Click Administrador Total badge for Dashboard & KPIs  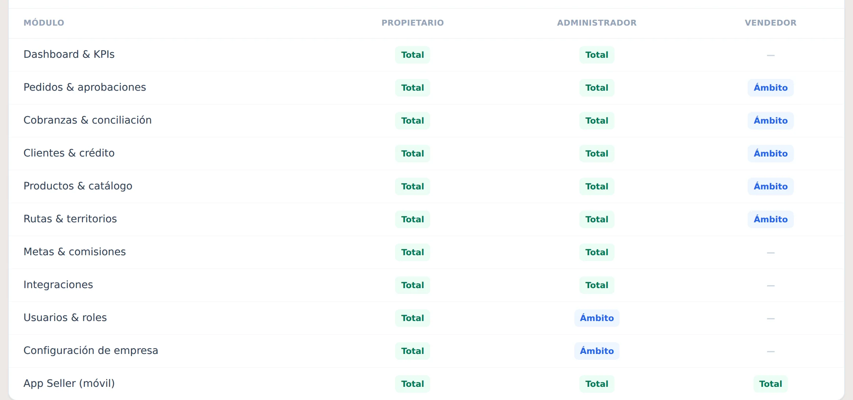click(x=597, y=55)
